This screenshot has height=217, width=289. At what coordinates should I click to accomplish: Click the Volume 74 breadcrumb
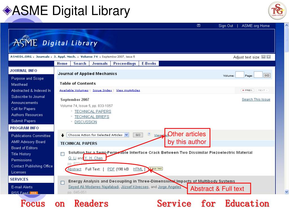coord(89,57)
